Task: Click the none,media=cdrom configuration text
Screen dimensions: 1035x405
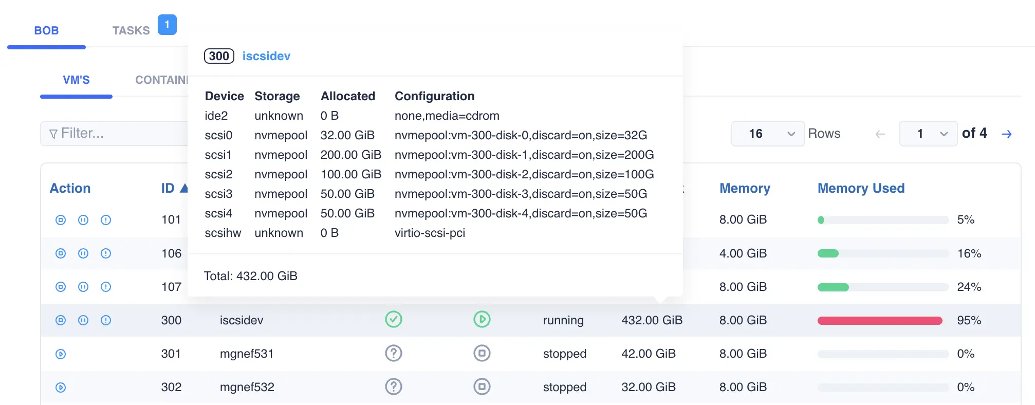Action: tap(447, 116)
